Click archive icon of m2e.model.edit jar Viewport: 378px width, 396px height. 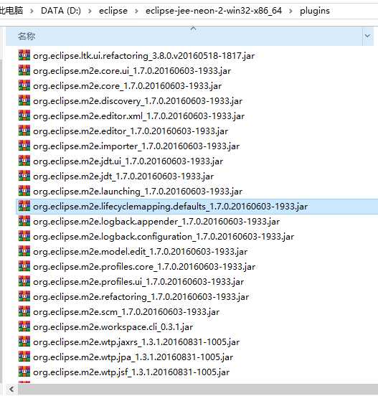(24, 251)
